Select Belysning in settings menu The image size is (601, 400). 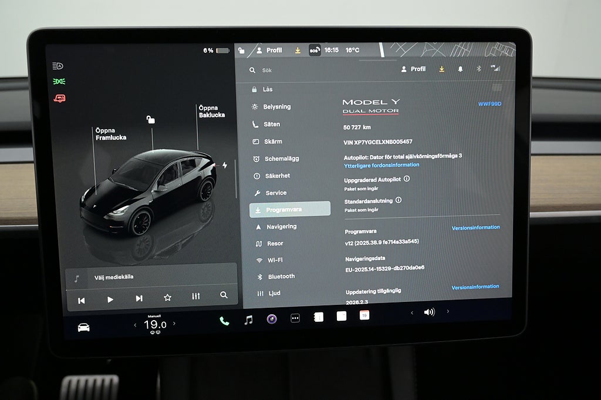point(276,107)
